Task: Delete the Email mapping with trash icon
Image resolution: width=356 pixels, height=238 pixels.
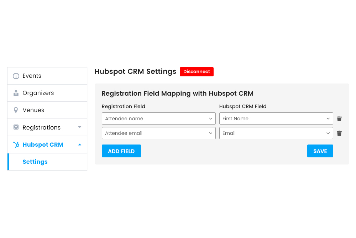Action: 339,133
